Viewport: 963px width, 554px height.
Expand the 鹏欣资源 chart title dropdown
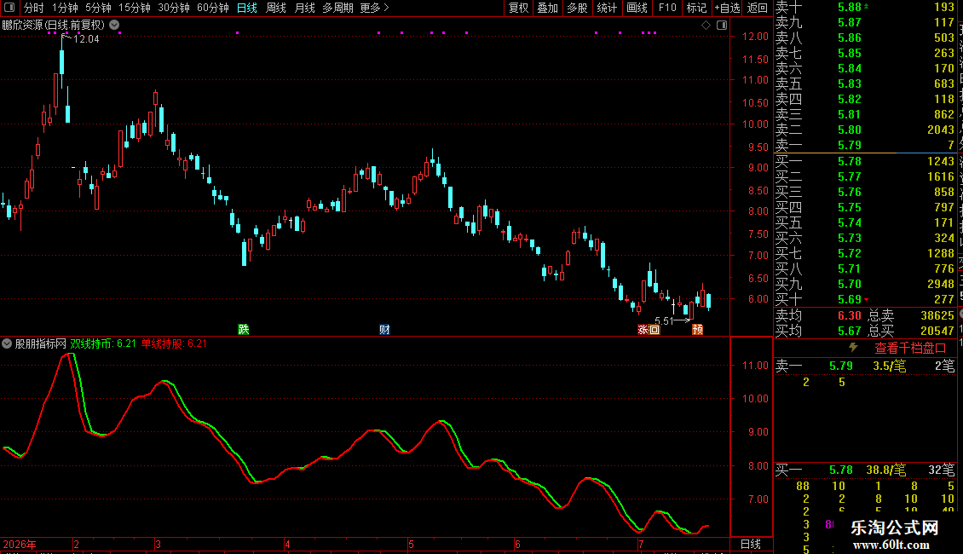click(x=114, y=25)
